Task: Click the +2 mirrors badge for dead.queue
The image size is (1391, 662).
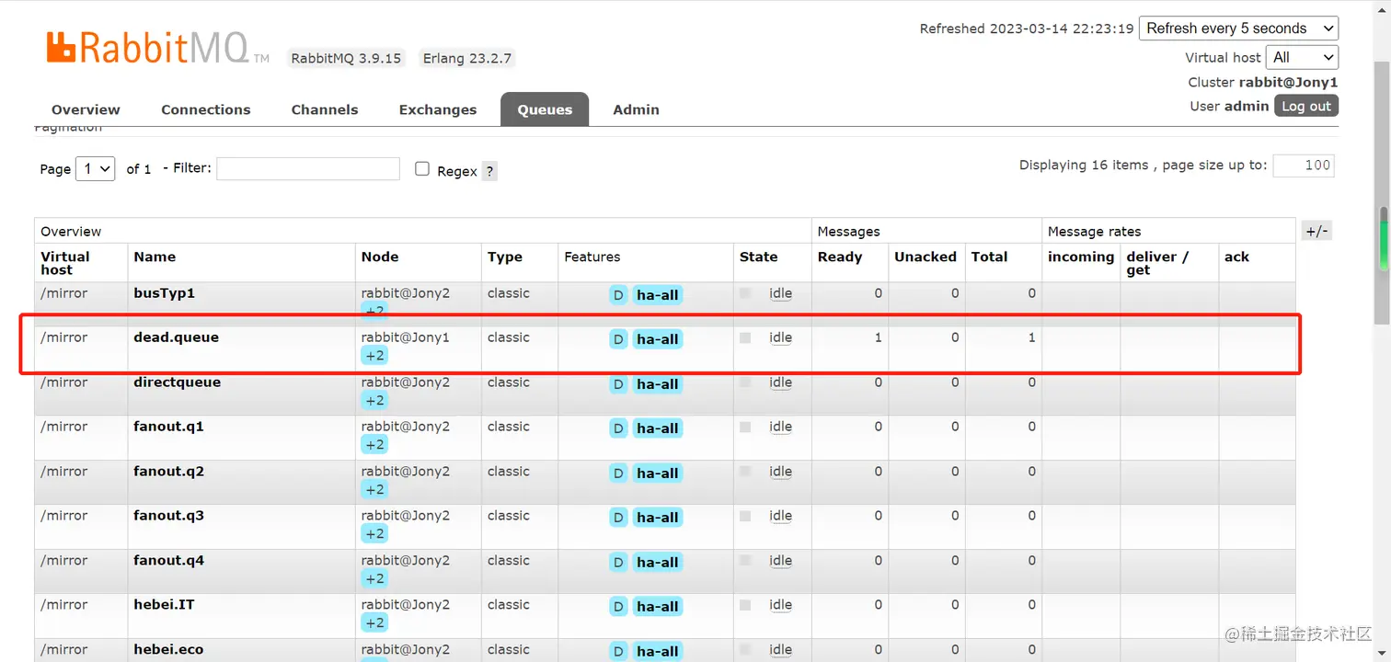Action: click(374, 356)
